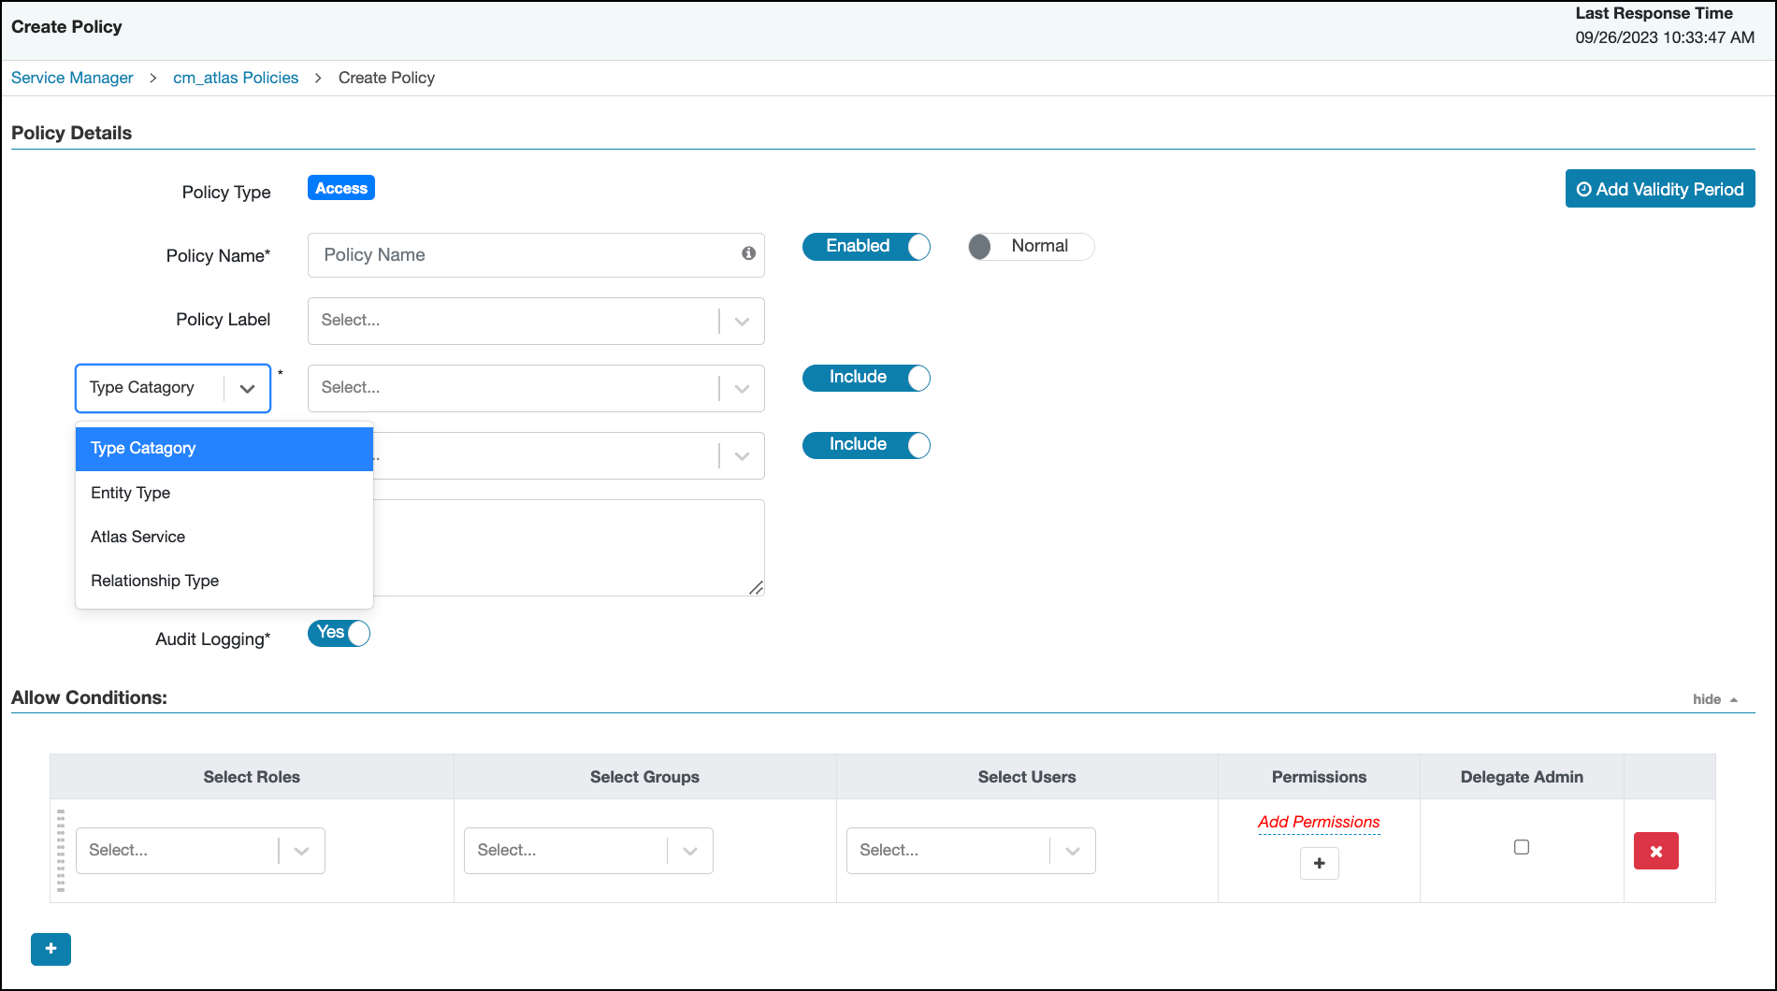
Task: Choose Atlas Service from the dropdown list
Action: (137, 537)
